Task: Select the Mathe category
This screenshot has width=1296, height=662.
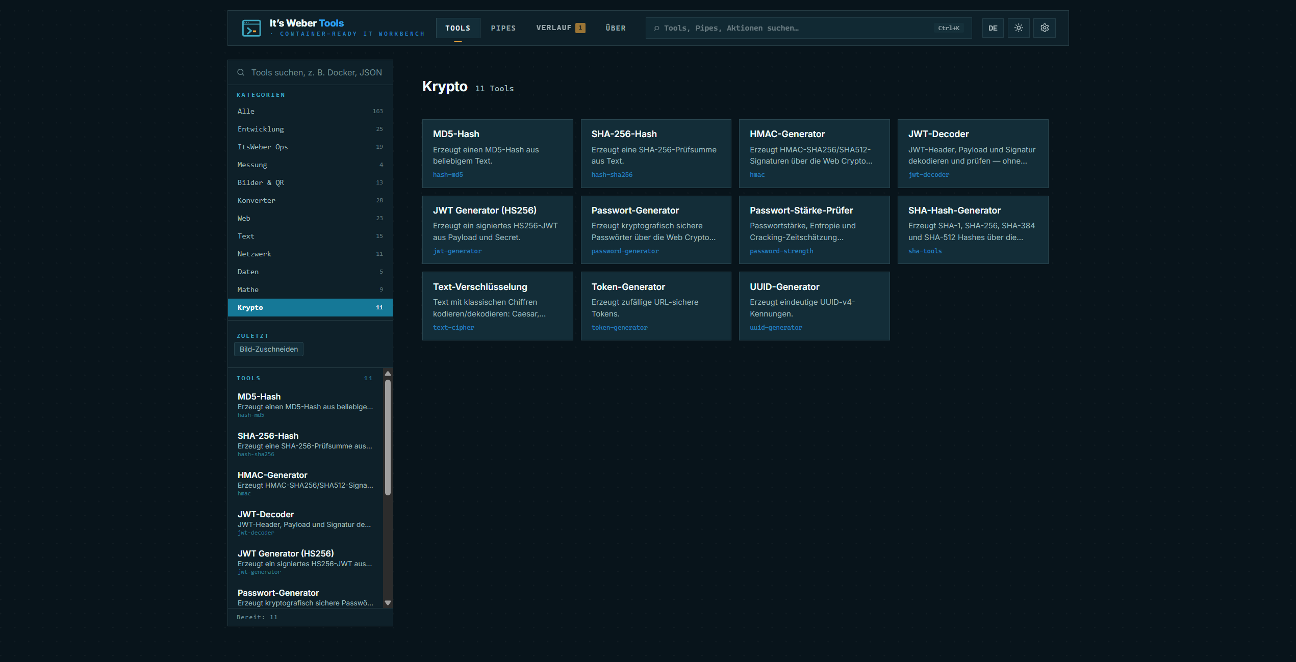Action: point(310,289)
